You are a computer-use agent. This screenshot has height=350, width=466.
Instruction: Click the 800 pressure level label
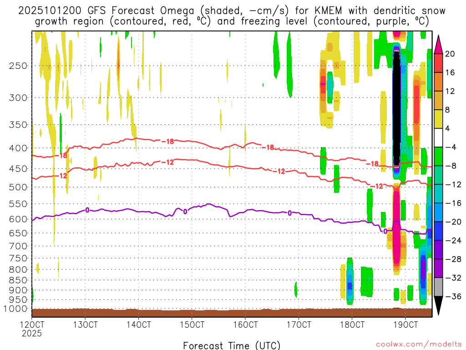(x=18, y=270)
